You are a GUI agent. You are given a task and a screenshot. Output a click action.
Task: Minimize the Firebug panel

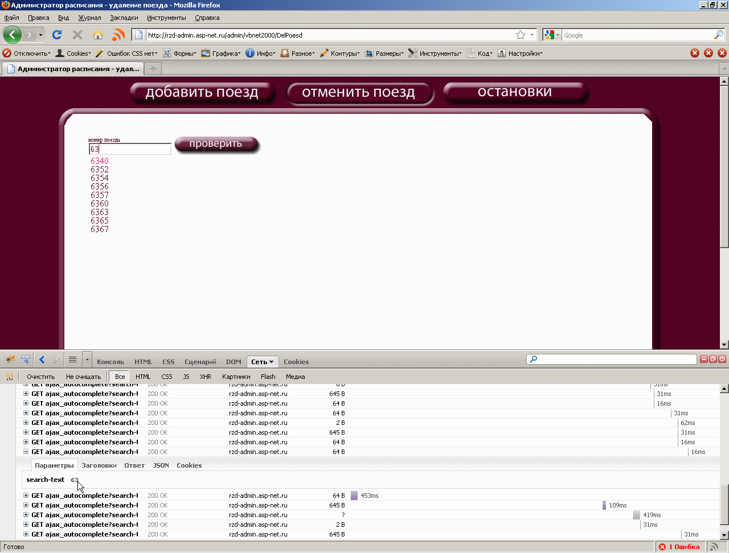(704, 359)
